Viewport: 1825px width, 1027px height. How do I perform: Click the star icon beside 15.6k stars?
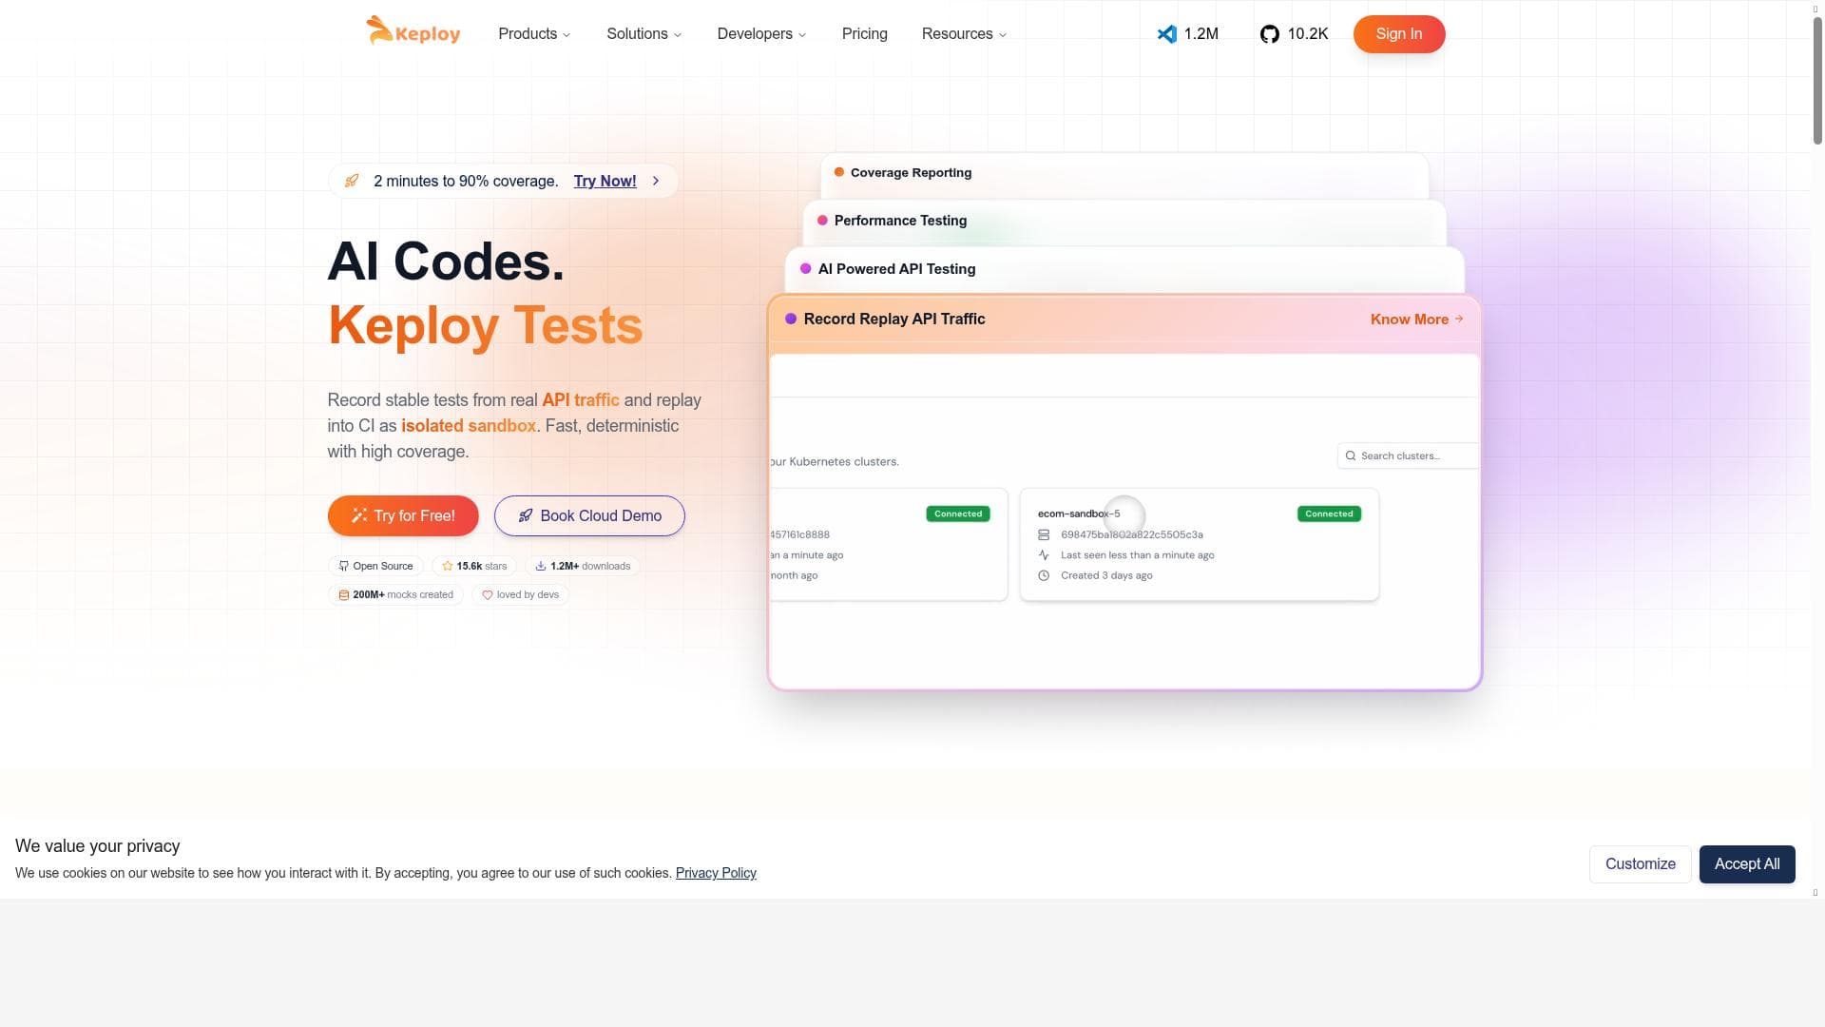coord(447,566)
